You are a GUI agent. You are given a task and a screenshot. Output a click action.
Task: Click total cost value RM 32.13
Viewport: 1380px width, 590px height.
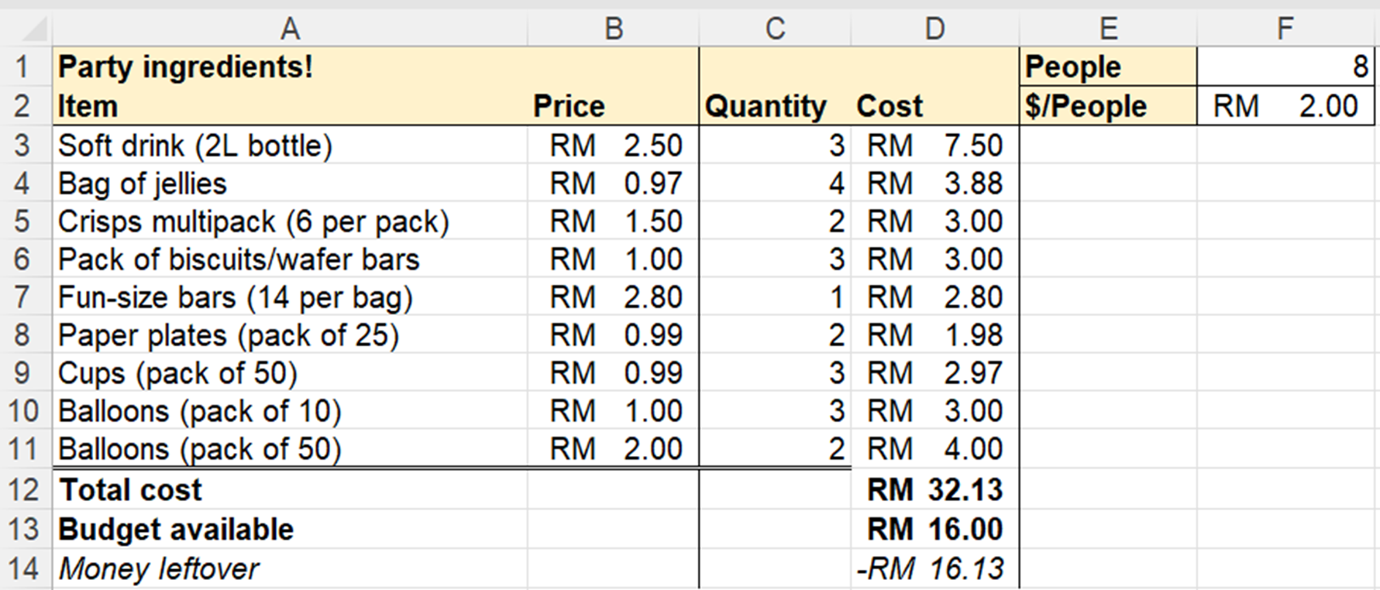tap(935, 490)
